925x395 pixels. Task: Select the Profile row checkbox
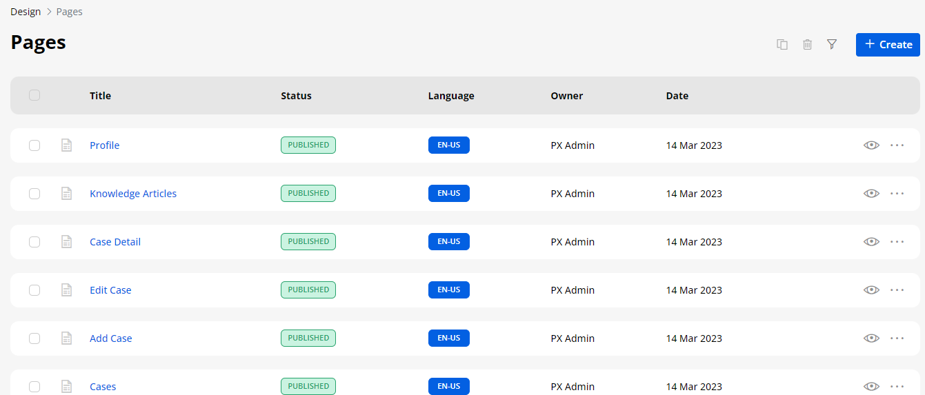coord(34,145)
